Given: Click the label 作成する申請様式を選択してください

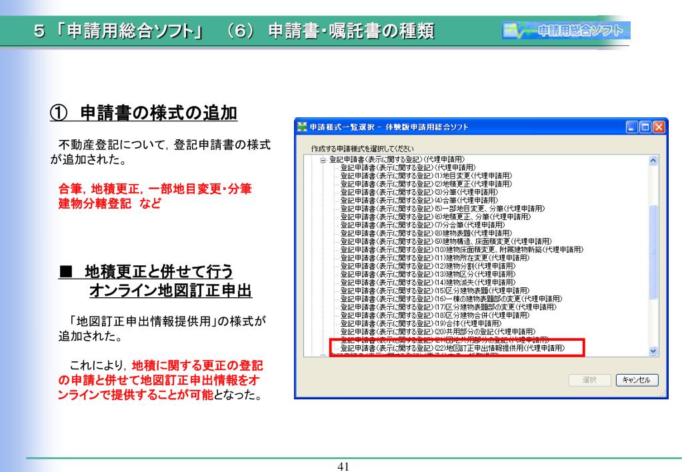Looking at the screenshot, I should [362, 149].
